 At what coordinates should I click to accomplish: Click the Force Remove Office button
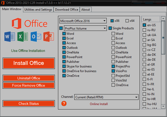pyautogui.click(x=29, y=85)
